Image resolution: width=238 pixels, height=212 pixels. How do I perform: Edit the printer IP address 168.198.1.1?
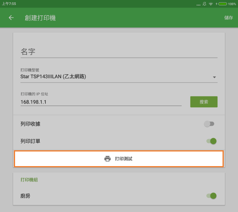tap(101, 102)
